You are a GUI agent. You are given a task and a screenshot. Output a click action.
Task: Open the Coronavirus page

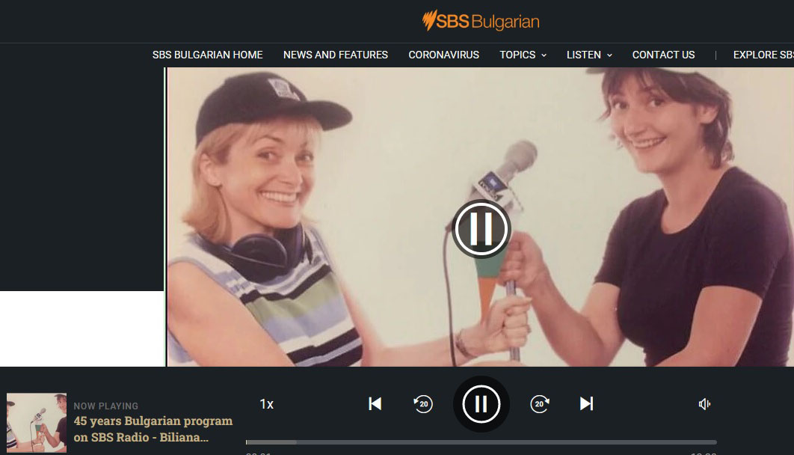443,55
